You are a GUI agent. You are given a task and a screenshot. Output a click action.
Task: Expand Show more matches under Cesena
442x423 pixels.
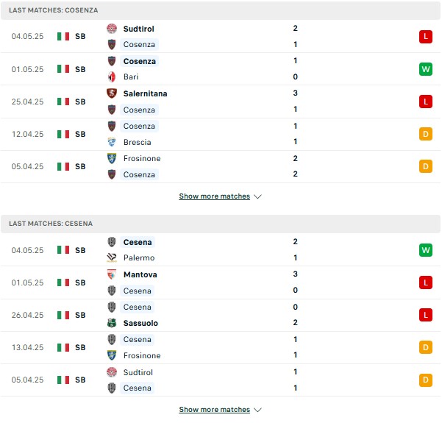click(215, 410)
